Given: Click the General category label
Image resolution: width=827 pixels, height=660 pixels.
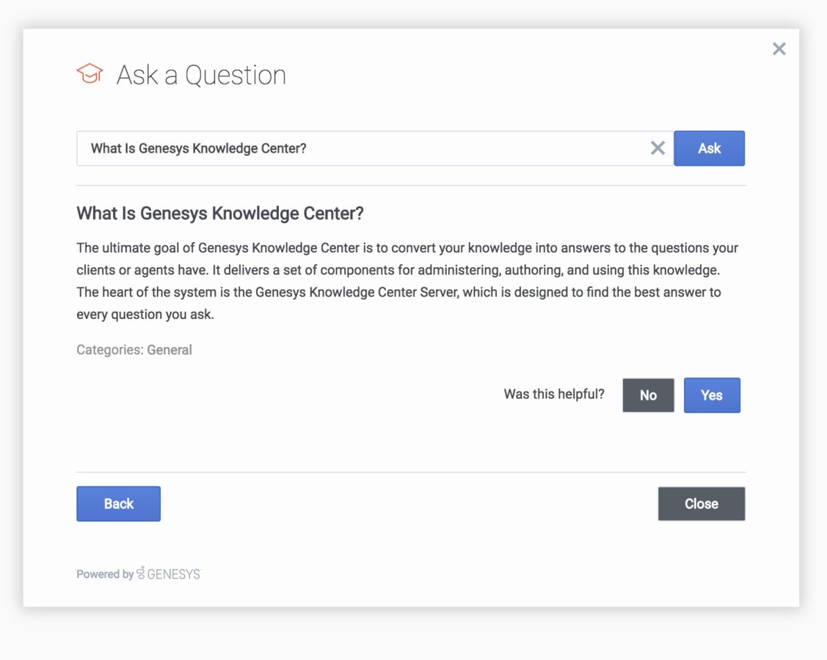Looking at the screenshot, I should [x=170, y=350].
